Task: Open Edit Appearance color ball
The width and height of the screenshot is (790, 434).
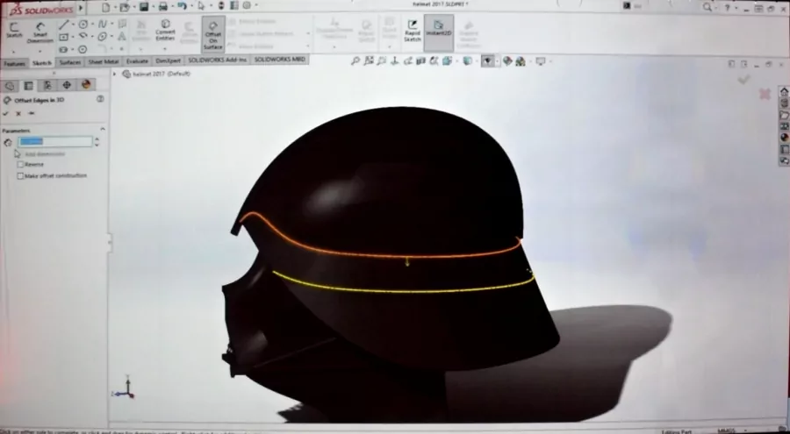Action: [x=507, y=60]
